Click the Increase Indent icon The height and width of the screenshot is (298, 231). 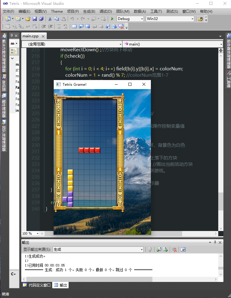[x=50, y=26]
